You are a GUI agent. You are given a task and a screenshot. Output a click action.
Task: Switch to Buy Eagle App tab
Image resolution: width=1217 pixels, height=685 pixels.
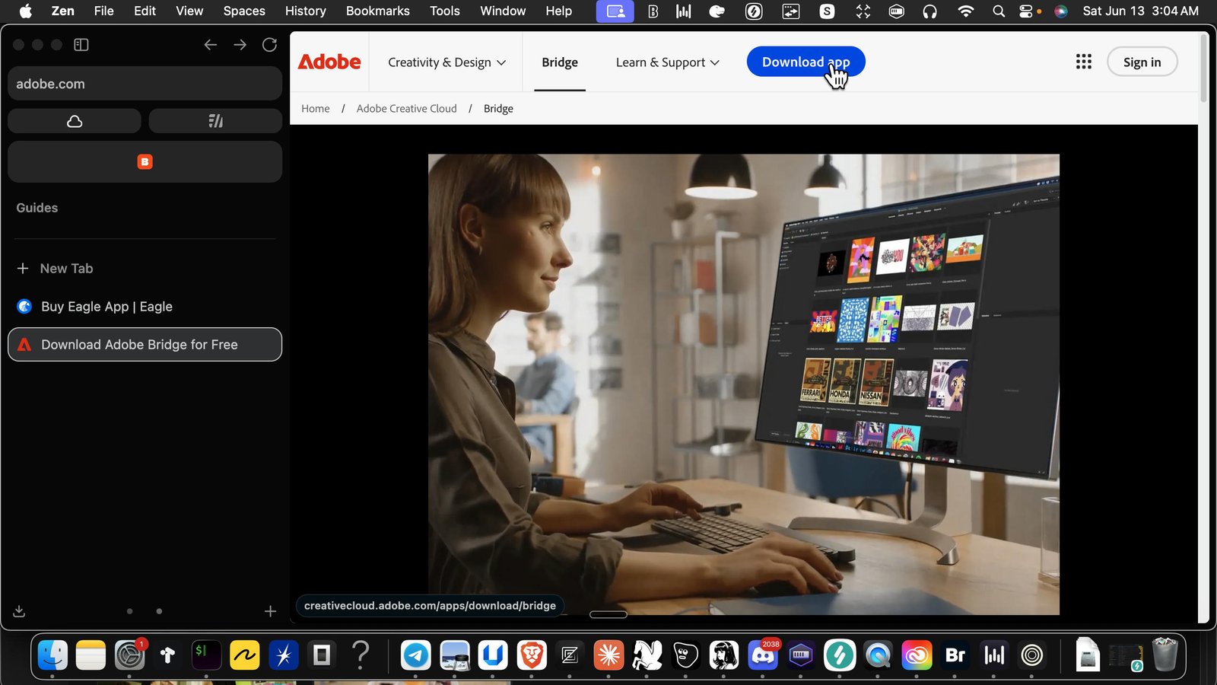pos(145,306)
